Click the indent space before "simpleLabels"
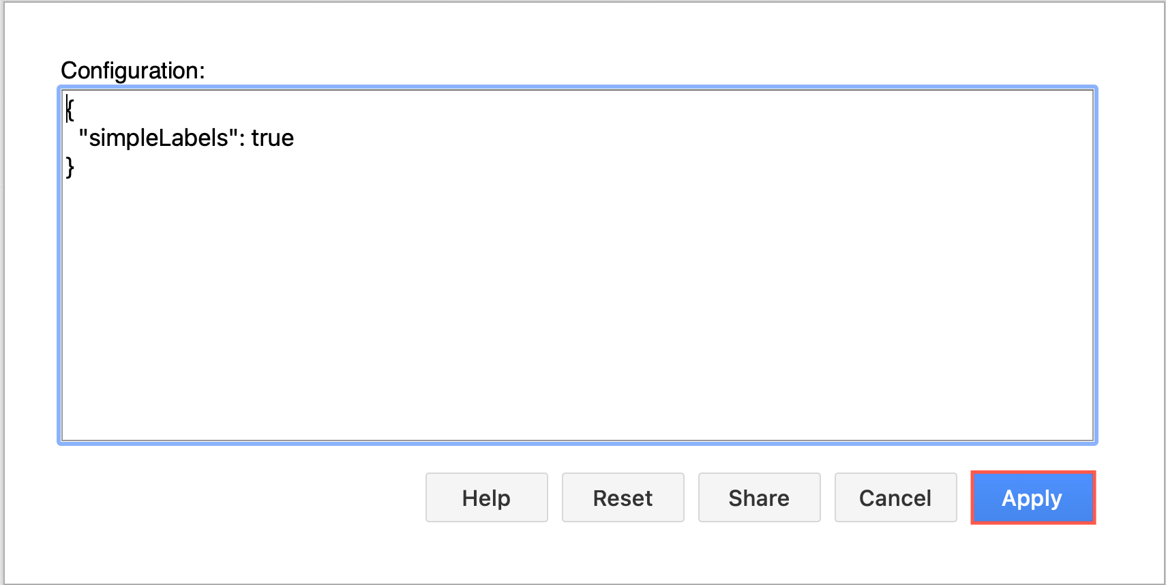Viewport: 1166px width, 585px height. pos(72,138)
